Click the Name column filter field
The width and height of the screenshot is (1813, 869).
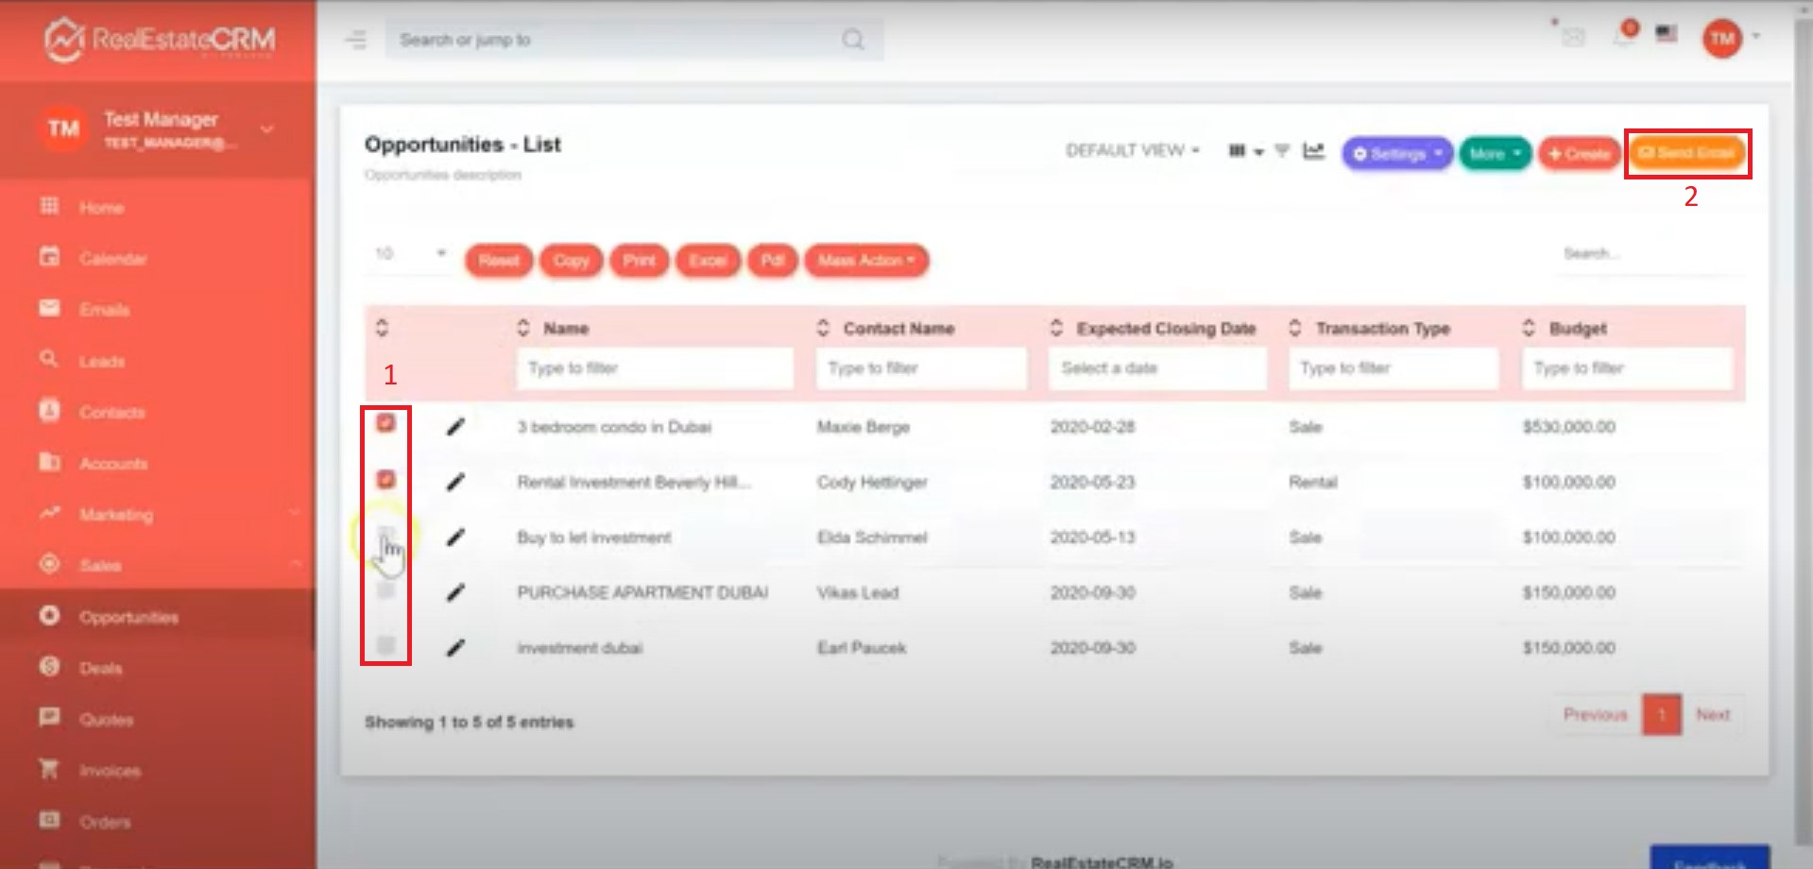[x=654, y=368]
